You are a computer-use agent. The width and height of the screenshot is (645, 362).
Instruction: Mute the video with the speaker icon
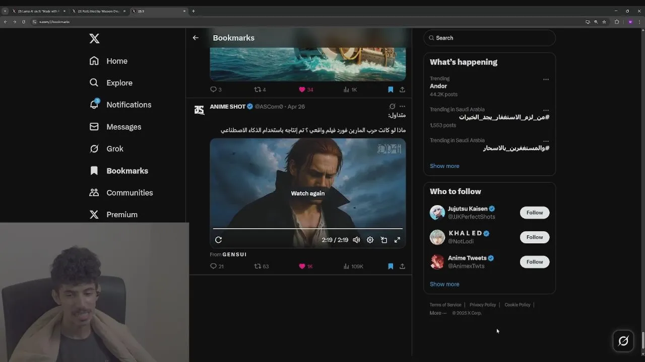(356, 240)
